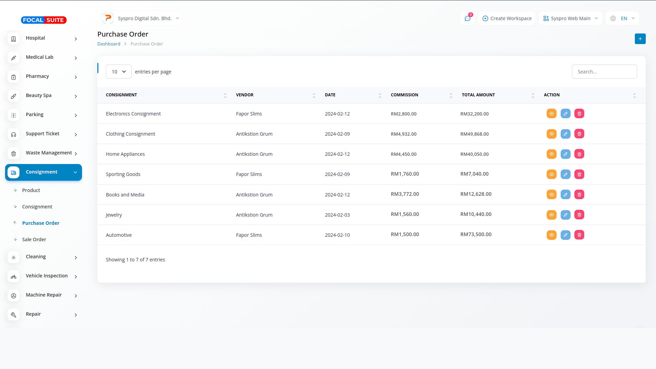Image resolution: width=656 pixels, height=369 pixels.
Task: Open Sale Order submenu item
Action: 34,240
